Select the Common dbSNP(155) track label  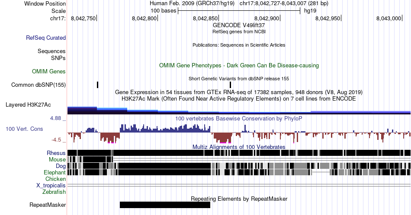click(39, 85)
